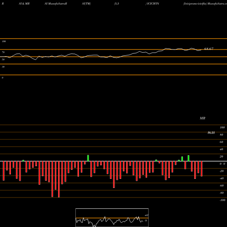227x227 pixels.
Task: Click the RSI axis label 50
Action: coord(3,59)
